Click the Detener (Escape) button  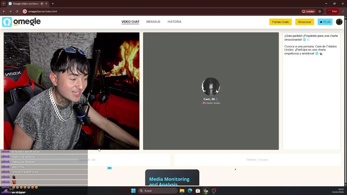(x=257, y=160)
